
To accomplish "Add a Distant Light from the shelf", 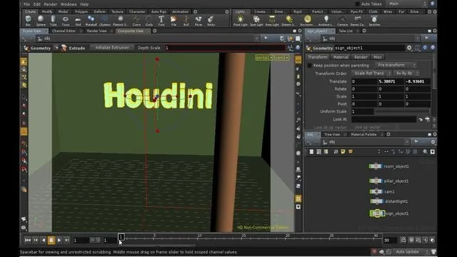I will pos(288,21).
